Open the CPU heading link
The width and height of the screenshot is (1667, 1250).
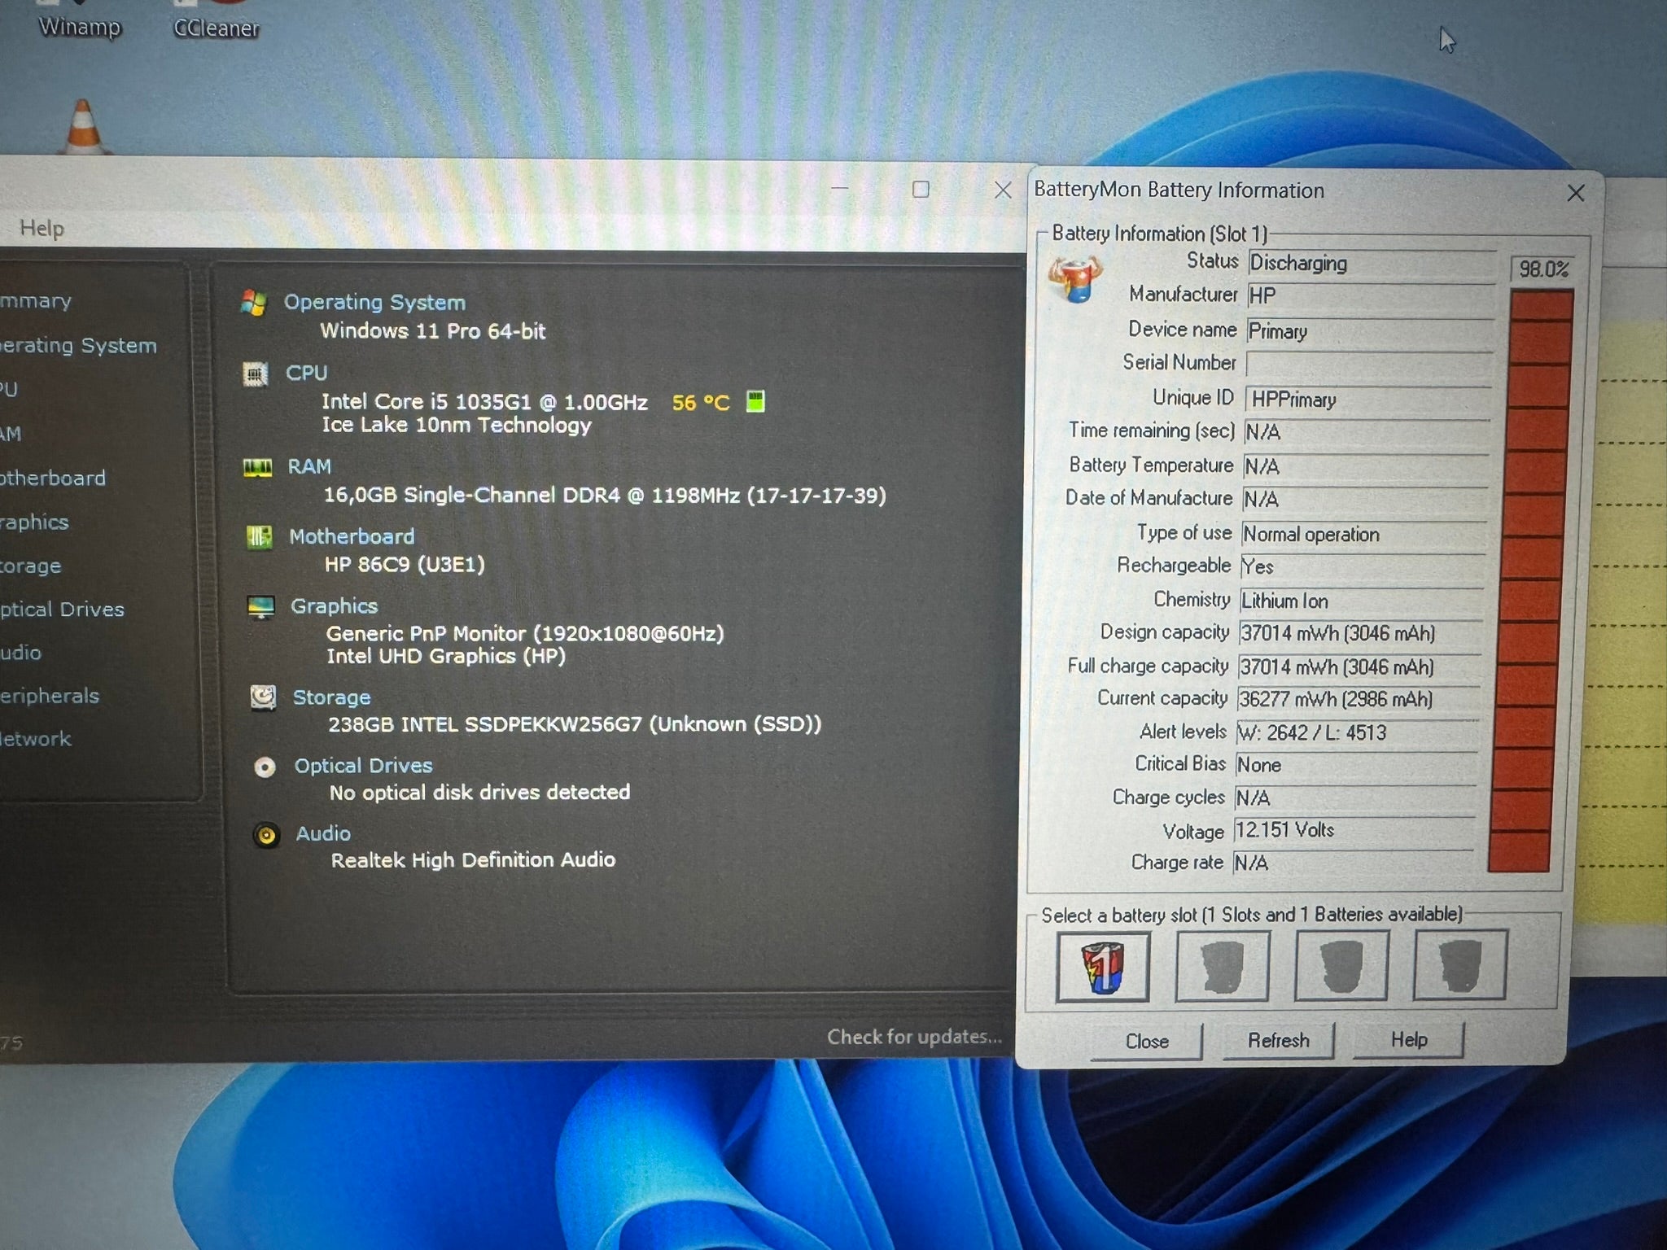pyautogui.click(x=306, y=373)
